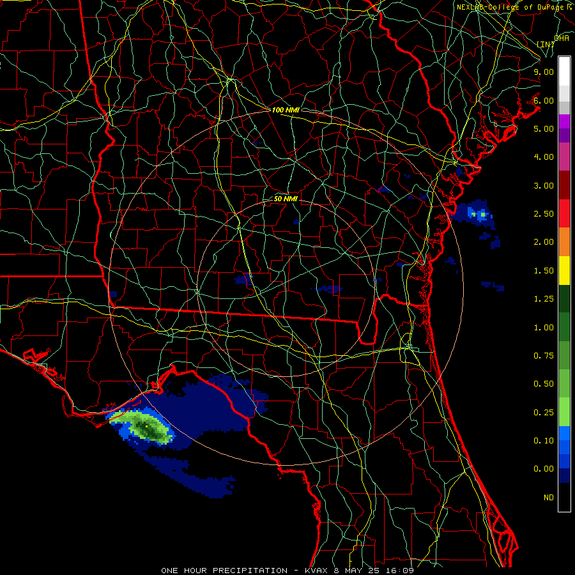Click the orange swatch on the color scale
This screenshot has width=575, height=575.
(x=564, y=241)
